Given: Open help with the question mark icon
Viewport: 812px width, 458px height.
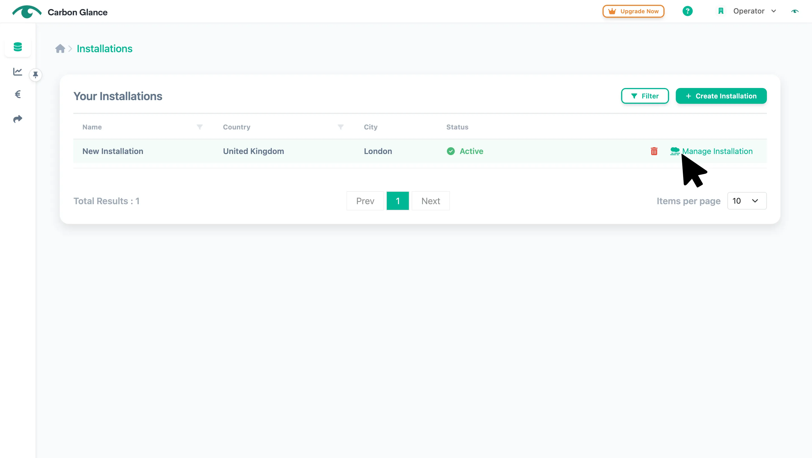Looking at the screenshot, I should pos(687,11).
